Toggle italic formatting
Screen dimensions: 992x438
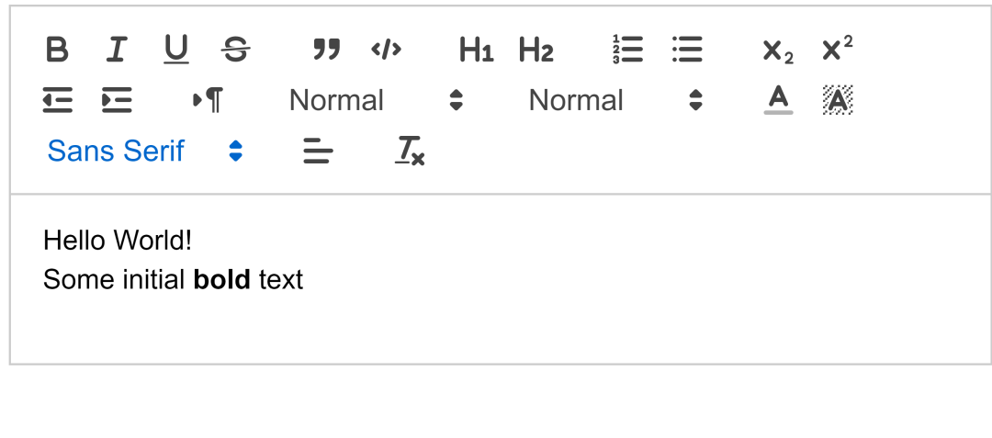[x=116, y=50]
